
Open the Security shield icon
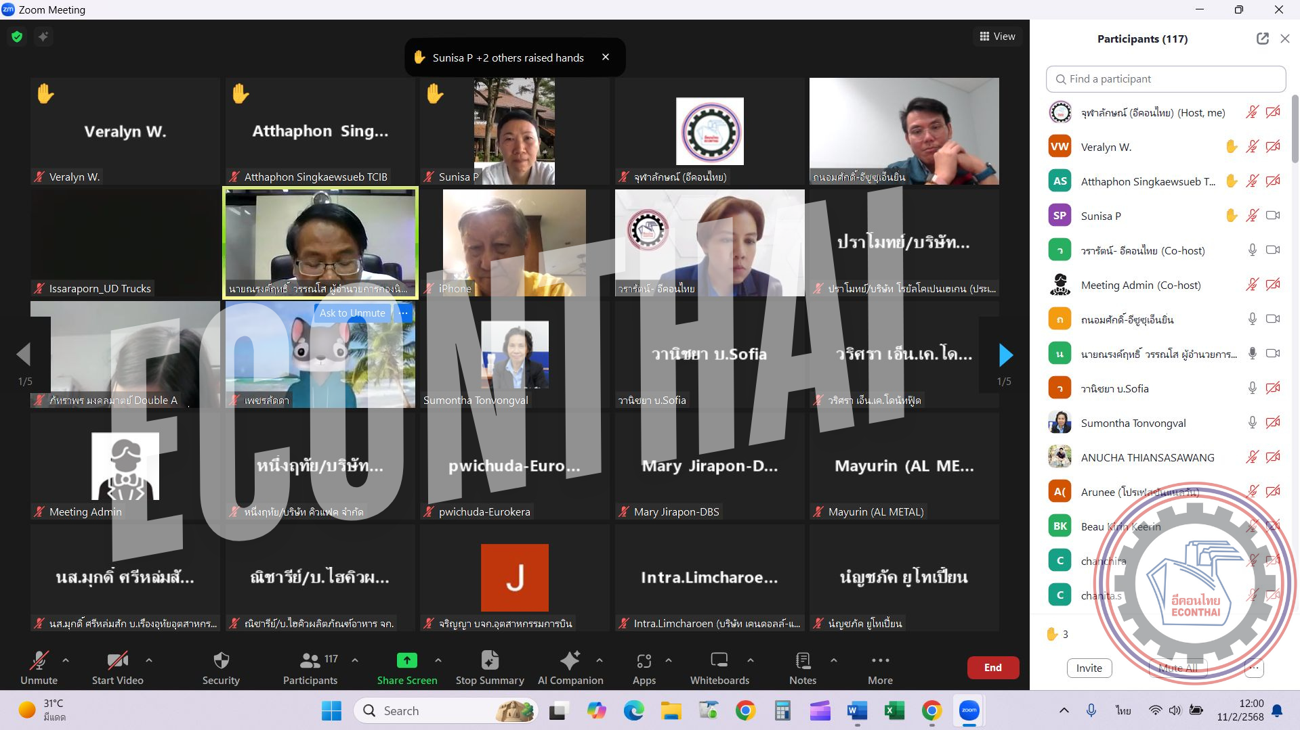(221, 661)
